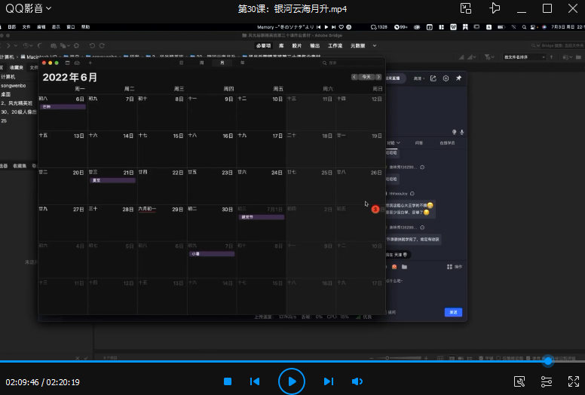Toggle the pin-on-top icon in the title bar
585x395 pixels.
(x=495, y=8)
